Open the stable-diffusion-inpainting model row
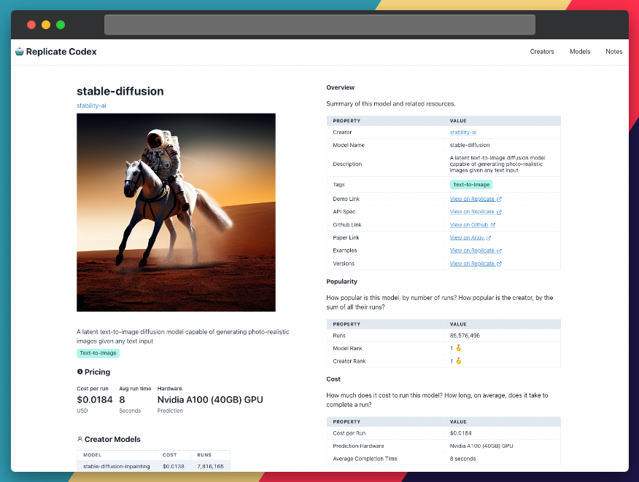 tap(153, 466)
